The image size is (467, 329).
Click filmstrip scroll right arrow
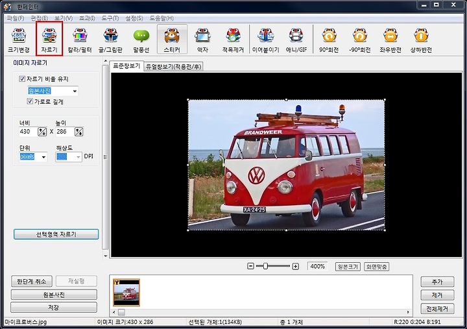point(408,312)
